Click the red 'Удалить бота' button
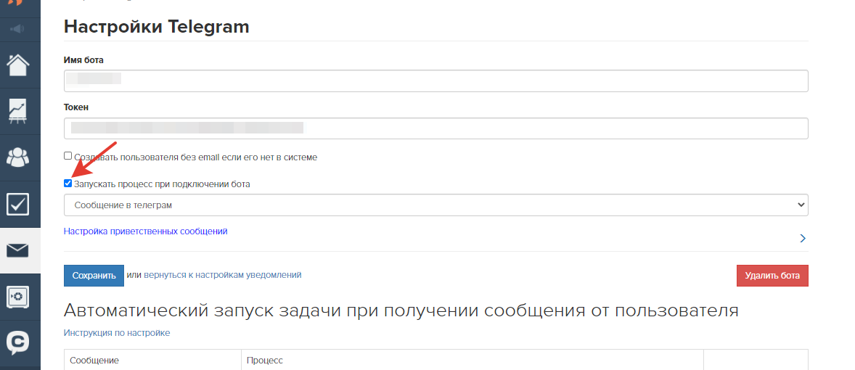Image resolution: width=855 pixels, height=370 pixels. click(772, 276)
